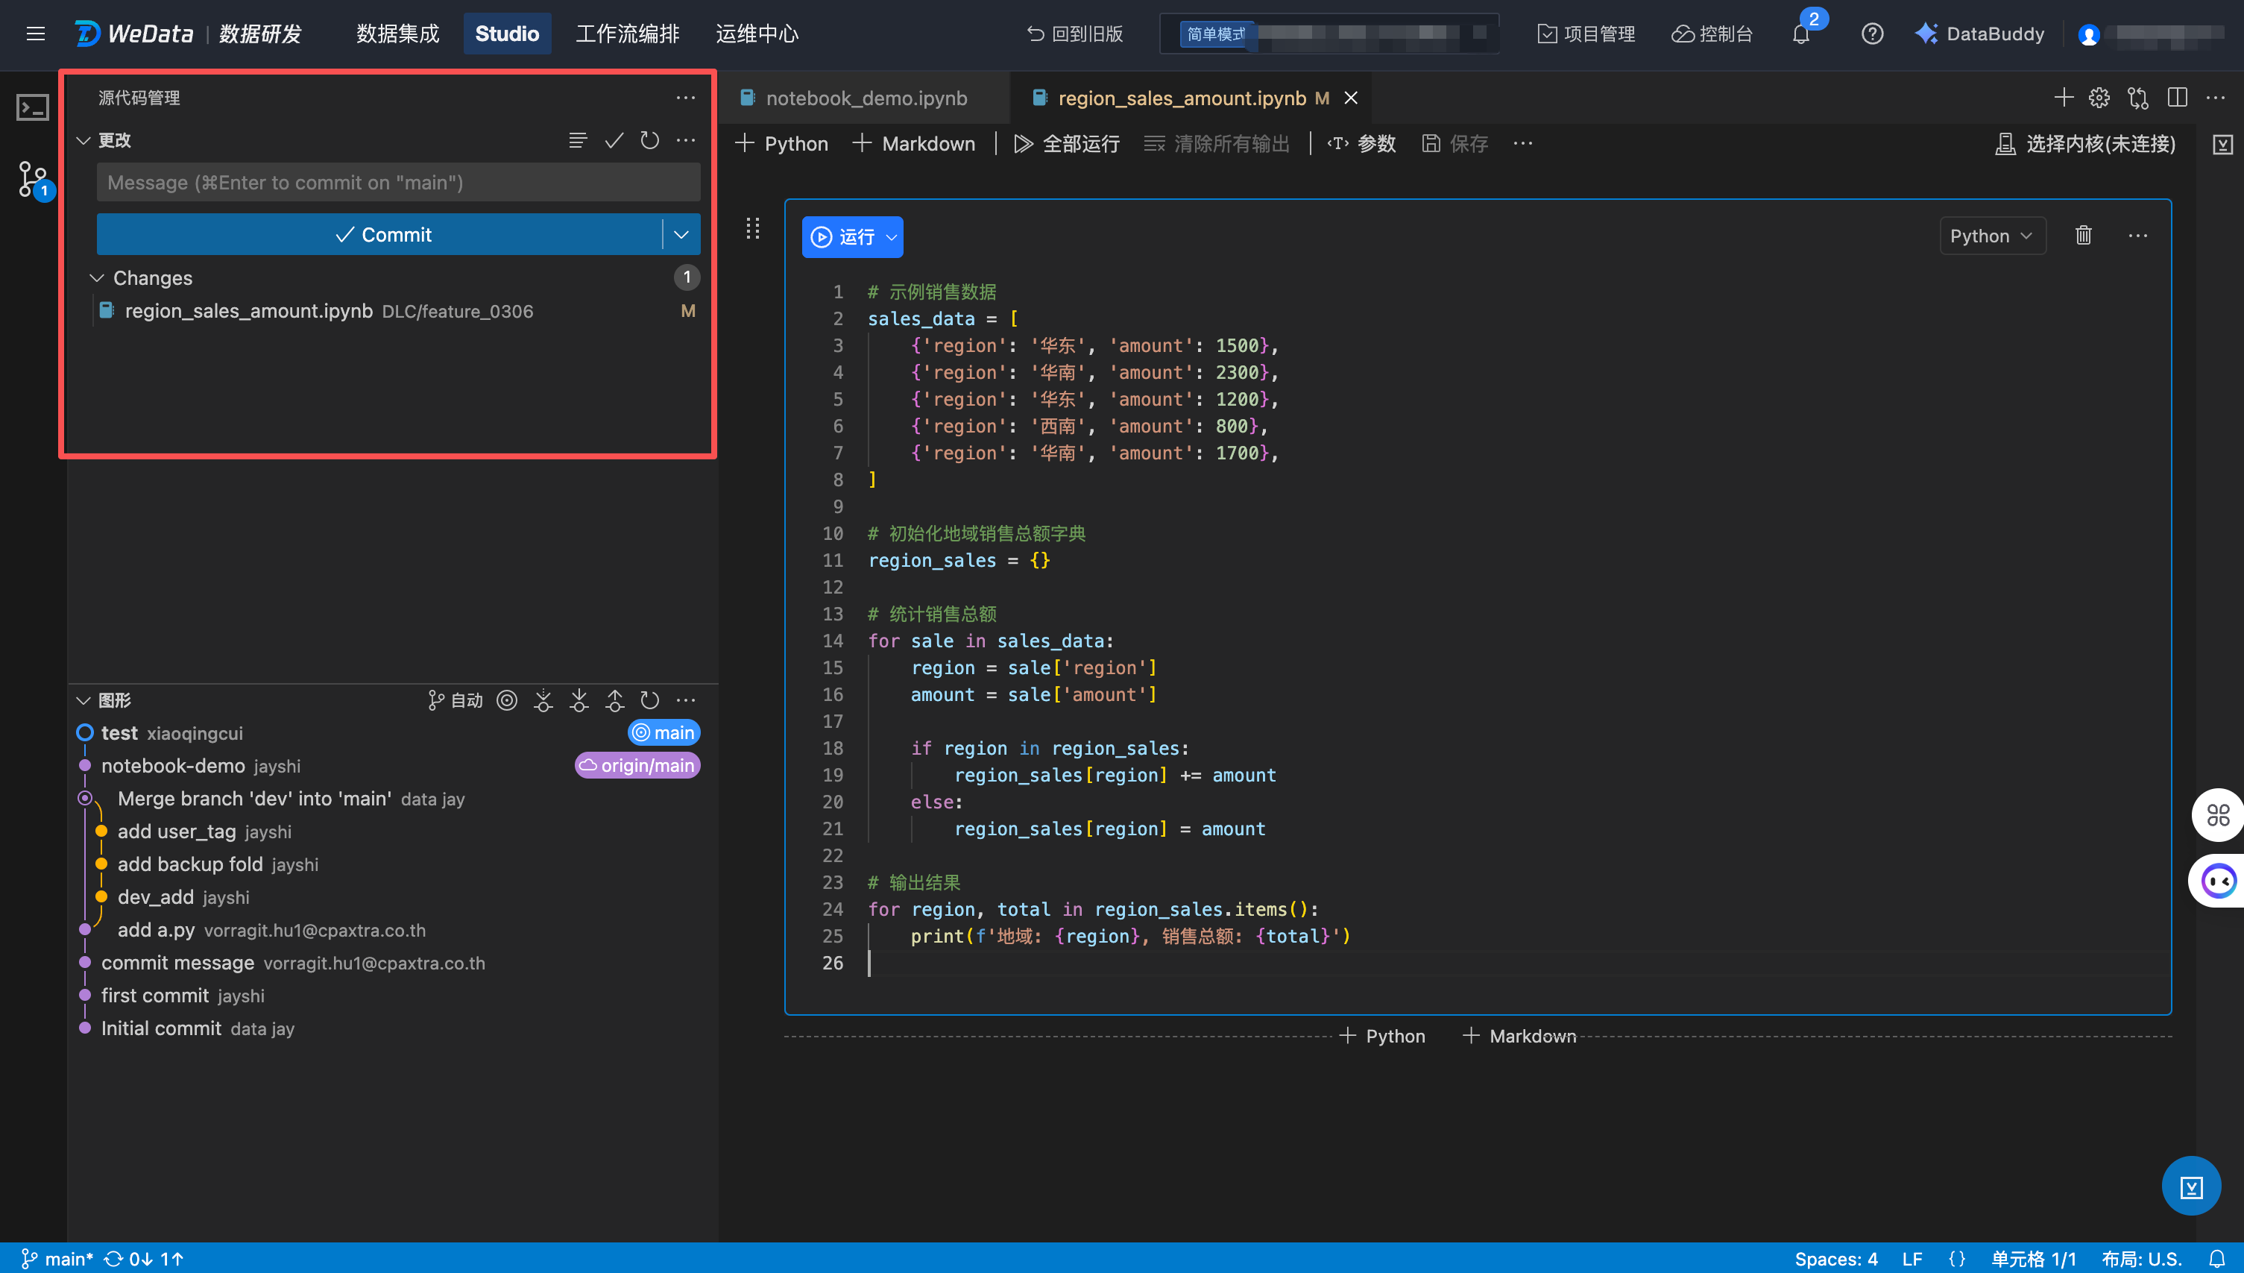This screenshot has height=1273, width=2244.
Task: Delete the cell with trash icon
Action: click(2083, 235)
